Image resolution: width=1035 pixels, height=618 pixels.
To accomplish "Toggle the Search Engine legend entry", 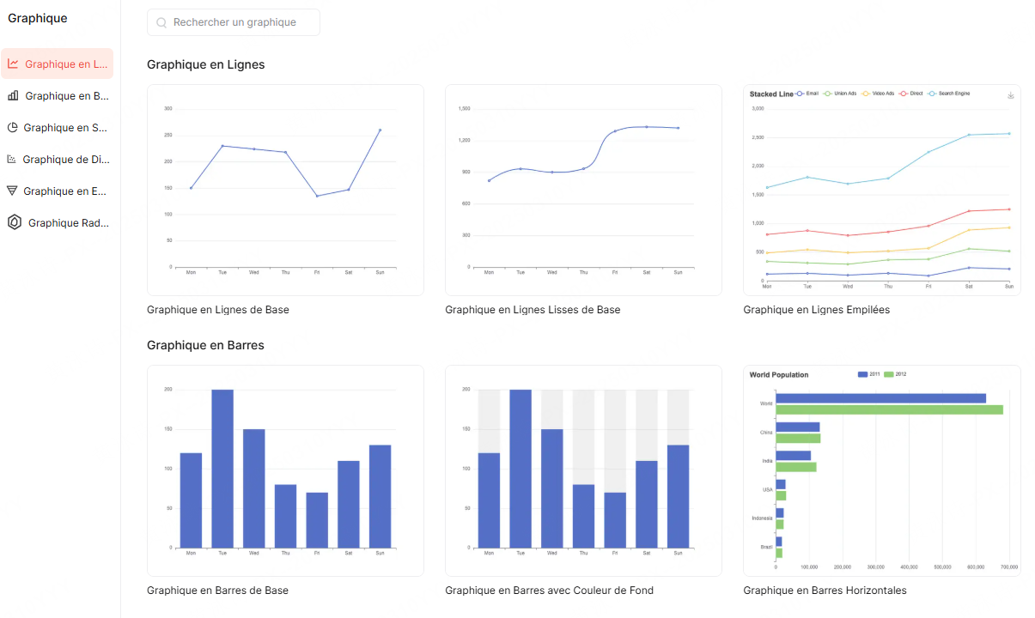I will tap(948, 94).
